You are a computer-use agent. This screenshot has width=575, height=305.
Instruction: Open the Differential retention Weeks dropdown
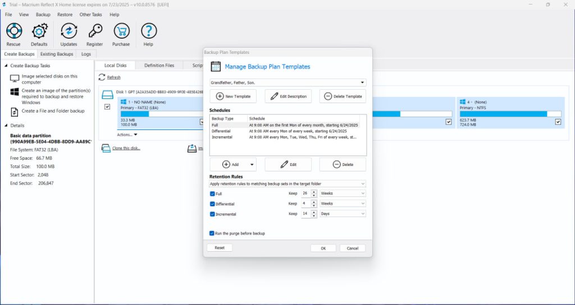pyautogui.click(x=343, y=204)
